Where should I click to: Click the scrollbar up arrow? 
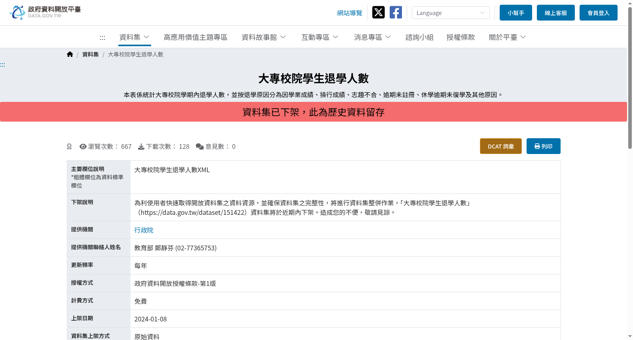click(630, 3)
